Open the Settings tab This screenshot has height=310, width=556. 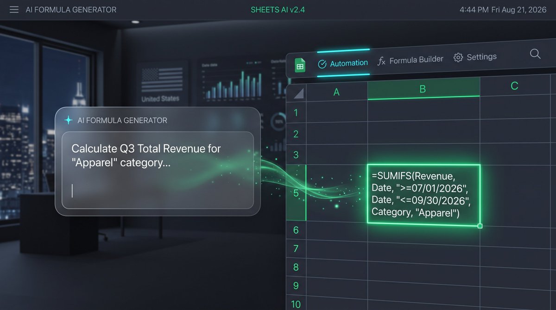(x=475, y=57)
